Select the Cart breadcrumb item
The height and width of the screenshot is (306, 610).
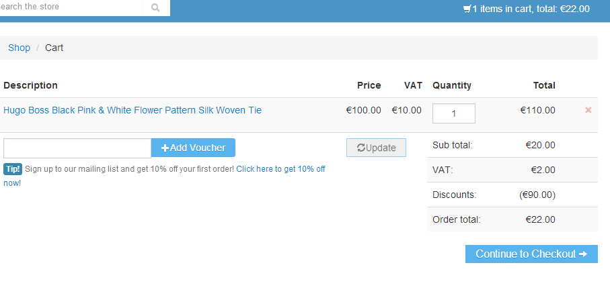pos(54,48)
